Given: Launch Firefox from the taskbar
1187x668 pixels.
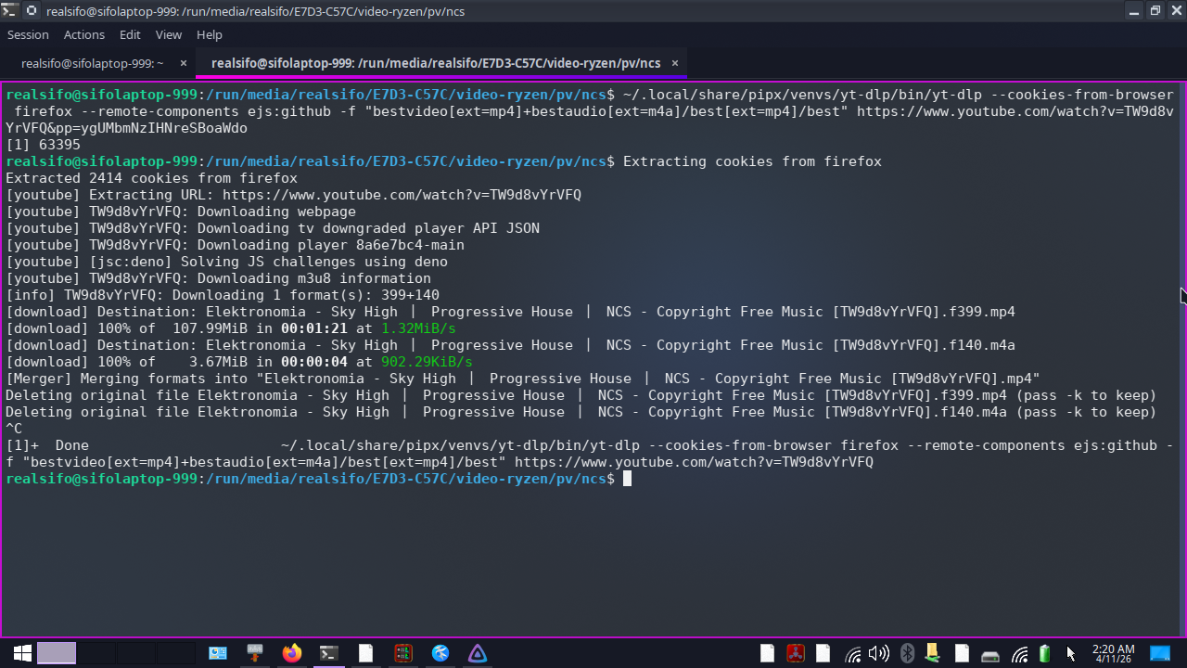Looking at the screenshot, I should pos(292,653).
